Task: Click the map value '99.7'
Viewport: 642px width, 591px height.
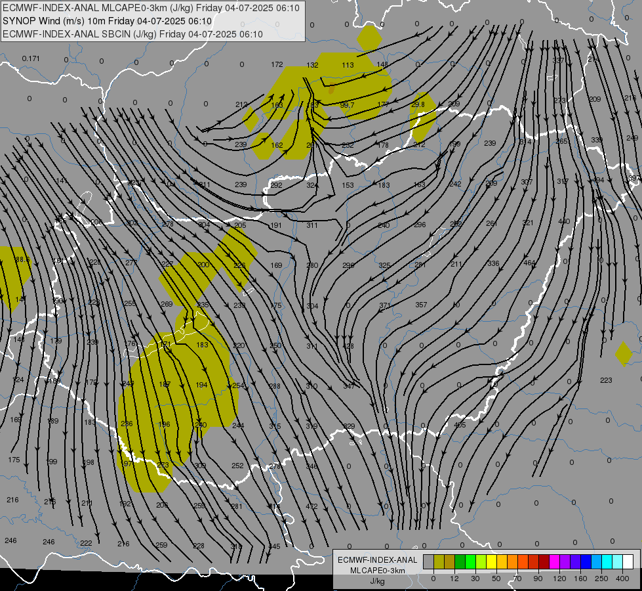Action: coord(347,105)
